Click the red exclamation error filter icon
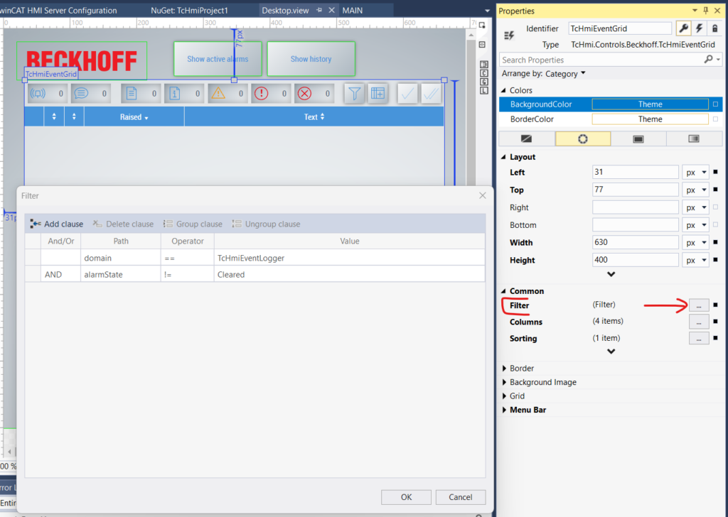Image resolution: width=728 pixels, height=517 pixels. [261, 93]
